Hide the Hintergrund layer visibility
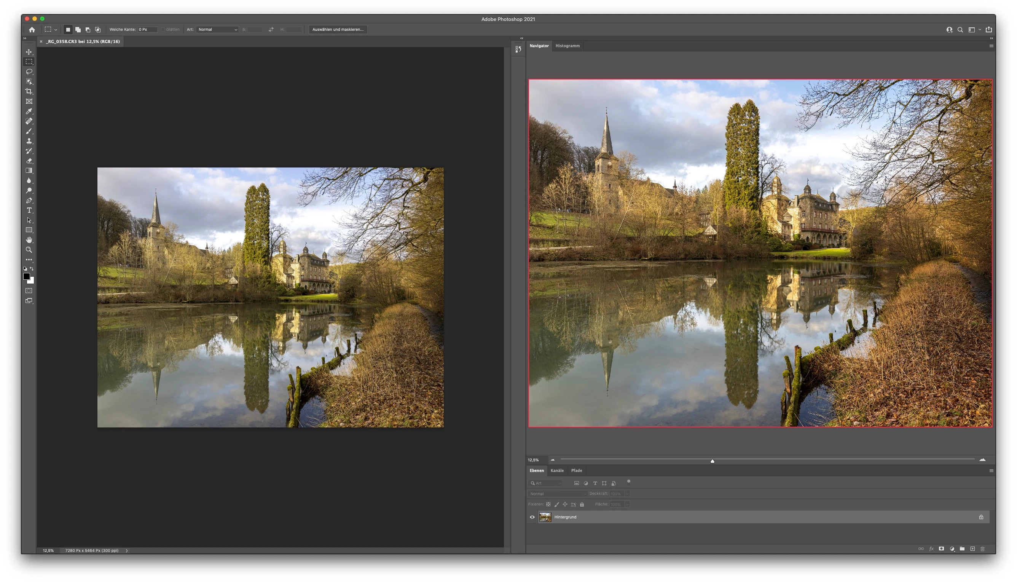 point(532,517)
